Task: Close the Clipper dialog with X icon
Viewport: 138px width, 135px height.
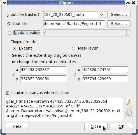Action: (134, 3)
